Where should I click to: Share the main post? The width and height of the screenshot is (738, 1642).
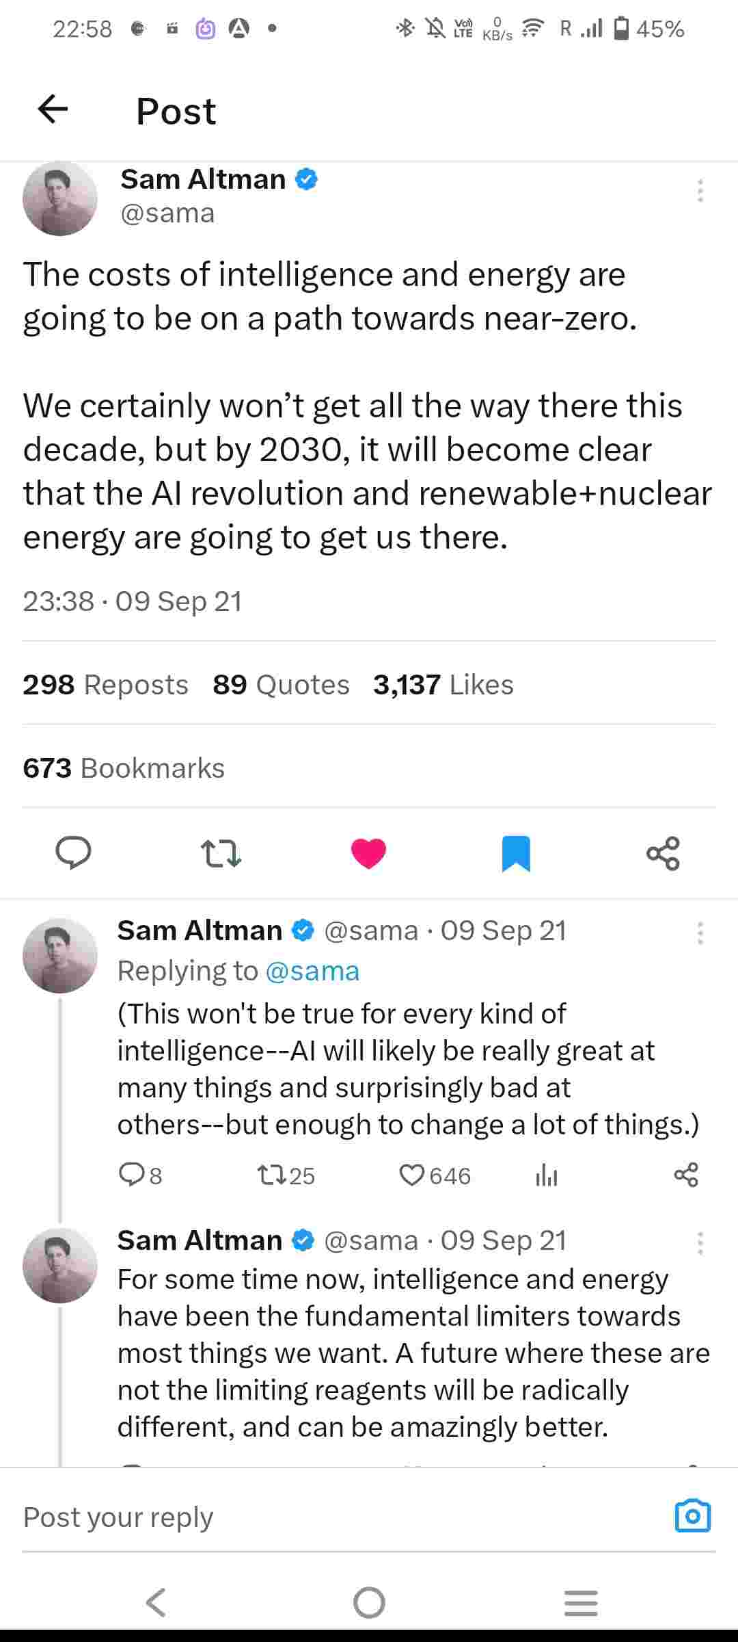663,853
